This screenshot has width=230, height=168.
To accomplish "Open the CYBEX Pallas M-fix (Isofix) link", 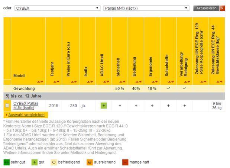I will click(26, 106).
